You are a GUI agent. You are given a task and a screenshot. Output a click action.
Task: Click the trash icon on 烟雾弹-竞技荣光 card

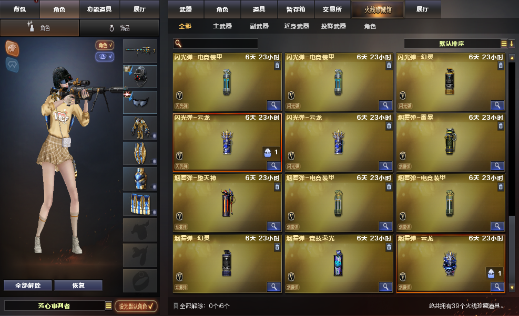coord(389,247)
